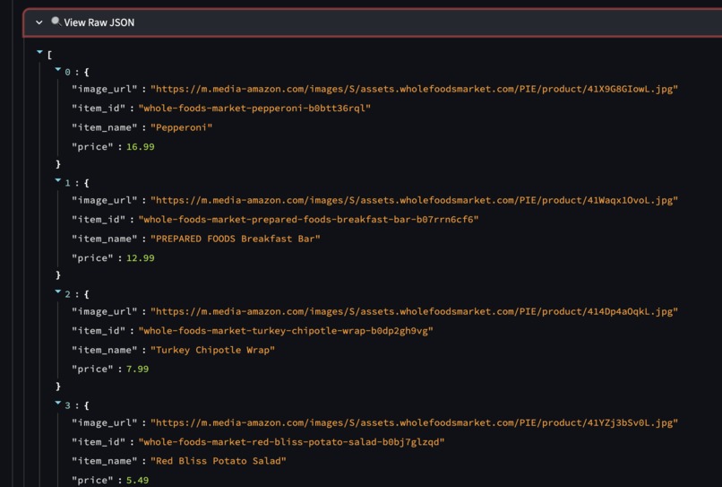Click the price value 16.99
This screenshot has width=722, height=487.
pyautogui.click(x=141, y=147)
